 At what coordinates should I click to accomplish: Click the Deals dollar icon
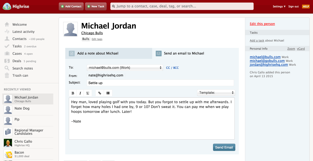[7, 61]
